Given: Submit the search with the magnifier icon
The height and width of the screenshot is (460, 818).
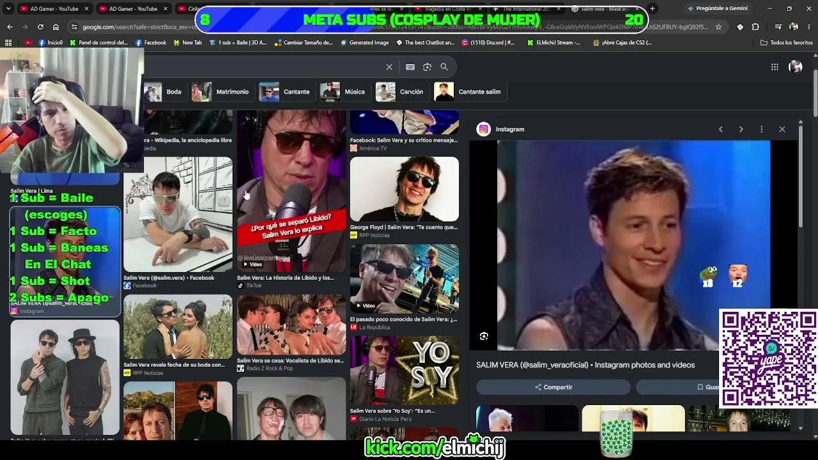Looking at the screenshot, I should (x=444, y=67).
